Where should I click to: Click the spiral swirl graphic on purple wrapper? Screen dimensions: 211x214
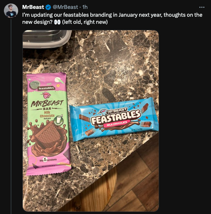point(34,85)
